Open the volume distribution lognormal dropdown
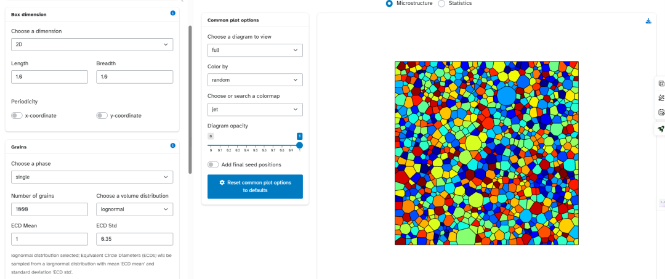This screenshot has width=665, height=279. pyautogui.click(x=134, y=209)
